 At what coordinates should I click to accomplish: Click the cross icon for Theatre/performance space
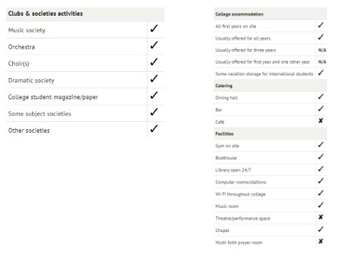[x=321, y=217]
